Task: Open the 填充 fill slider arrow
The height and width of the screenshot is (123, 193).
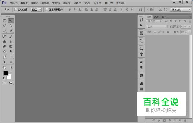Action: pyautogui.click(x=189, y=32)
